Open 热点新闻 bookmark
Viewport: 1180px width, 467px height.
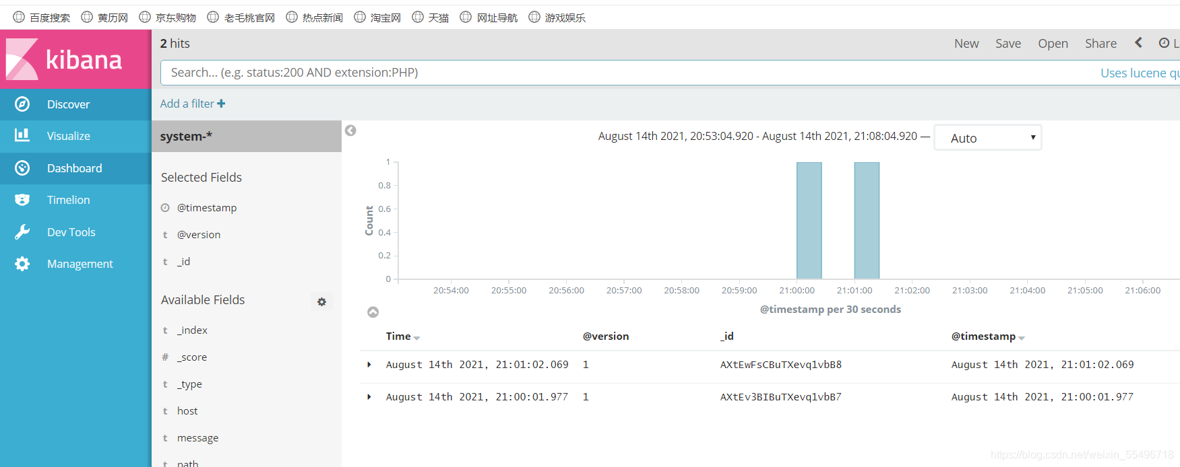point(315,17)
